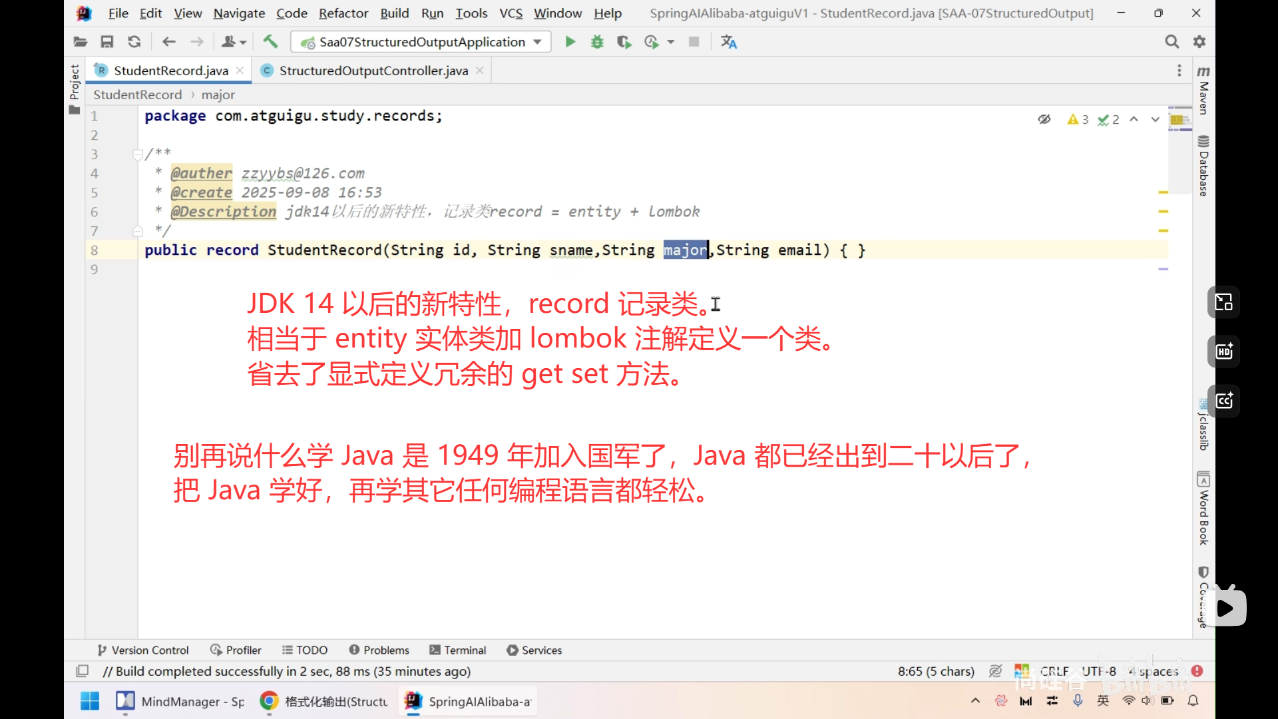Viewport: 1278px width, 719px height.
Task: Click the Translate icon in toolbar
Action: click(729, 42)
